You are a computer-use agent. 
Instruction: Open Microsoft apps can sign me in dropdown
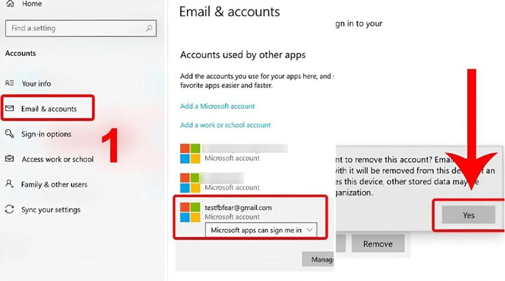(x=261, y=230)
